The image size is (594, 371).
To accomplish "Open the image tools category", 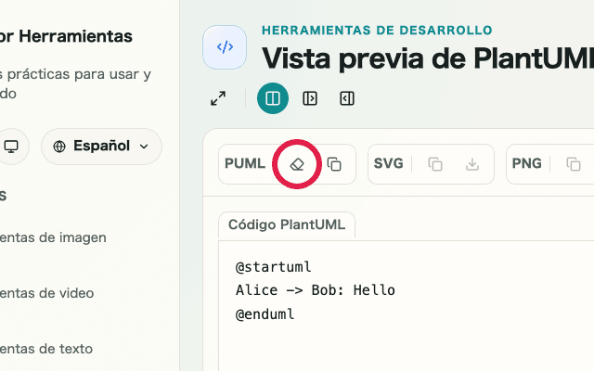I will click(x=53, y=237).
